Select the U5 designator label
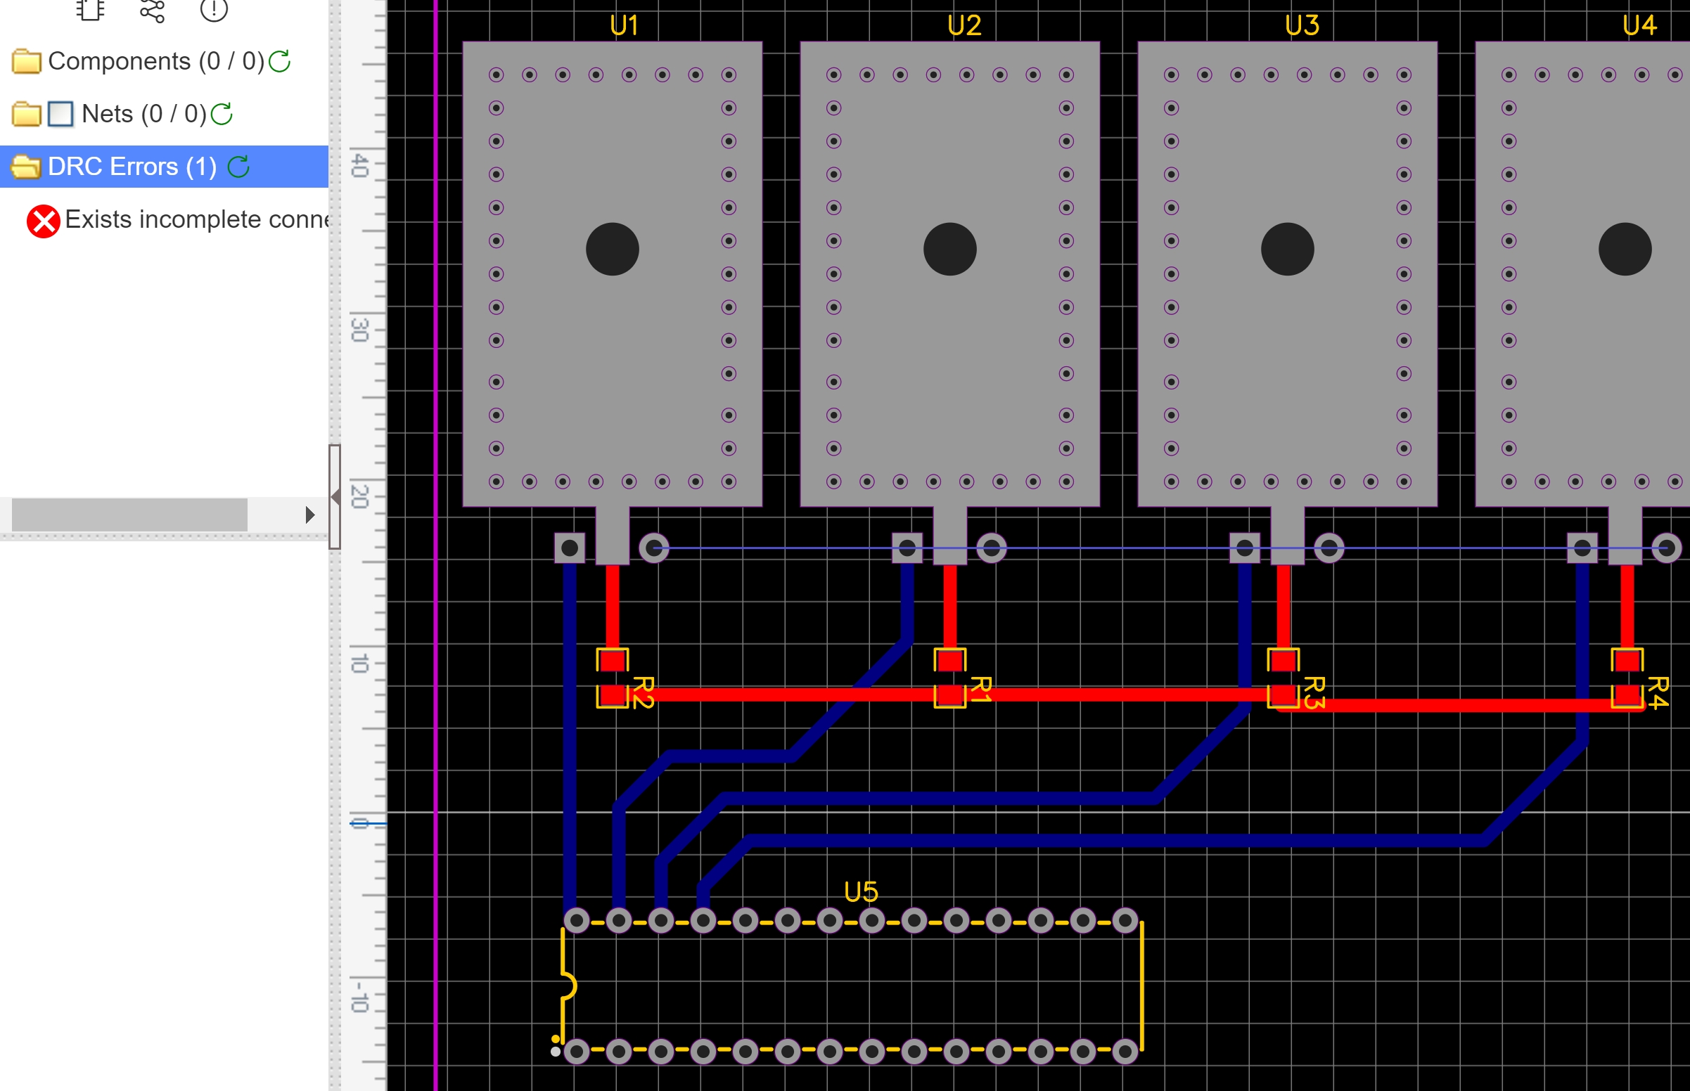Viewport: 1690px width, 1091px height. 861,892
